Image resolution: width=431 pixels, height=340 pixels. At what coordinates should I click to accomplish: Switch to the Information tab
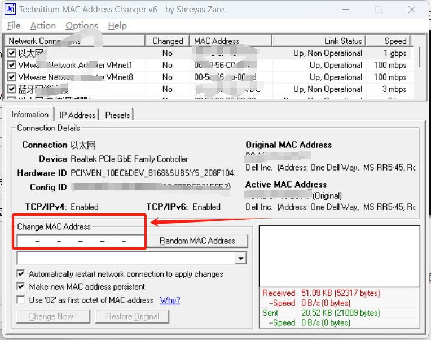30,115
